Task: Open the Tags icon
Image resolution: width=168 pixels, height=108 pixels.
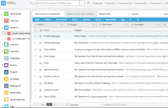Action: (6, 106)
